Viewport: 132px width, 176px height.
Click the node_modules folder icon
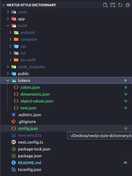[14, 67]
